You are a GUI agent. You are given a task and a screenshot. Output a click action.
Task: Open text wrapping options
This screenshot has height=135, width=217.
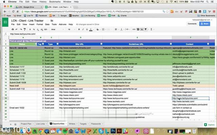click(127, 29)
